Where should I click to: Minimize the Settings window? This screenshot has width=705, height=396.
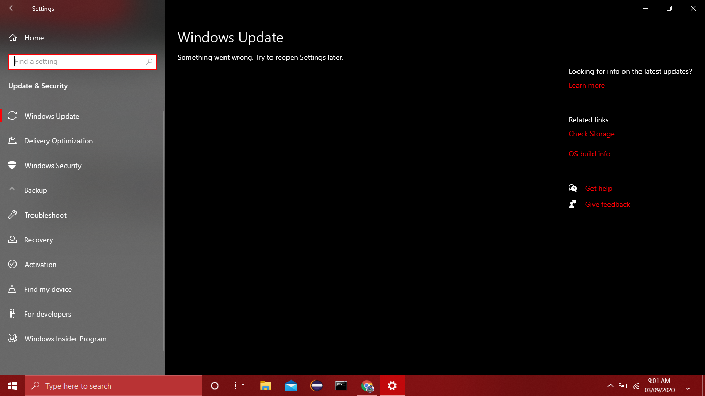(646, 8)
